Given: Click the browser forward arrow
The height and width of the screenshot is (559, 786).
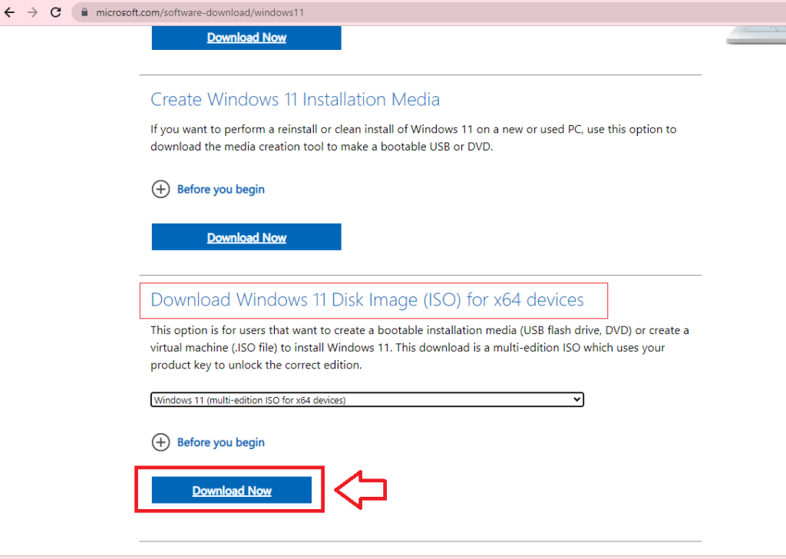Looking at the screenshot, I should tap(32, 13).
